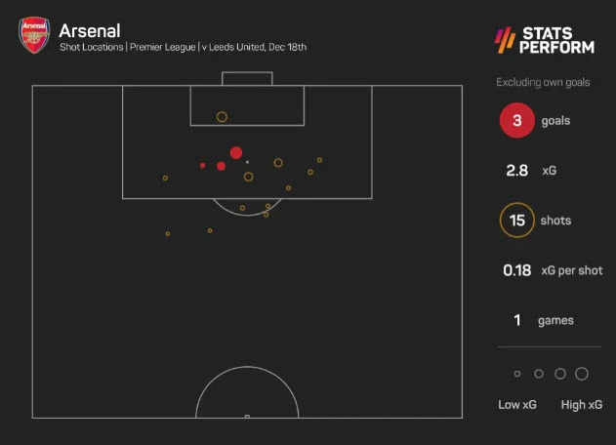Click the Stats Perform logo mark
The image size is (616, 445).
pos(504,39)
